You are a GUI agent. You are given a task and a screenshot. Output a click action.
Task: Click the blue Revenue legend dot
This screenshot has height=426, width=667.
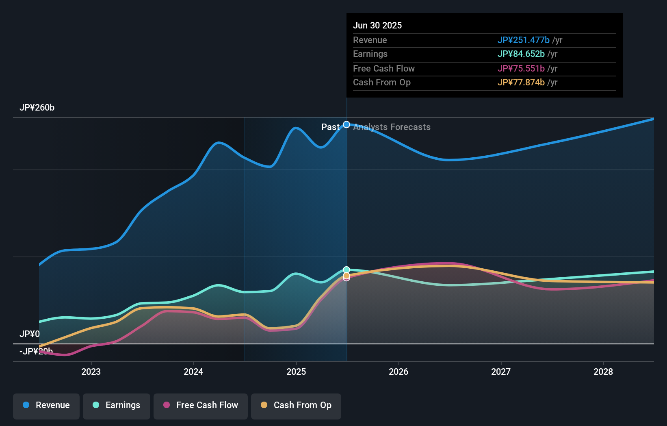click(25, 405)
